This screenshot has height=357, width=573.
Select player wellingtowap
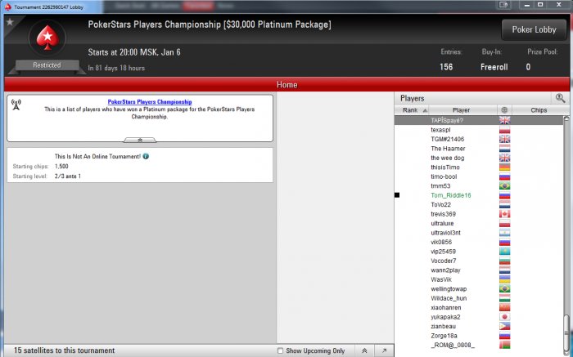tap(449, 289)
